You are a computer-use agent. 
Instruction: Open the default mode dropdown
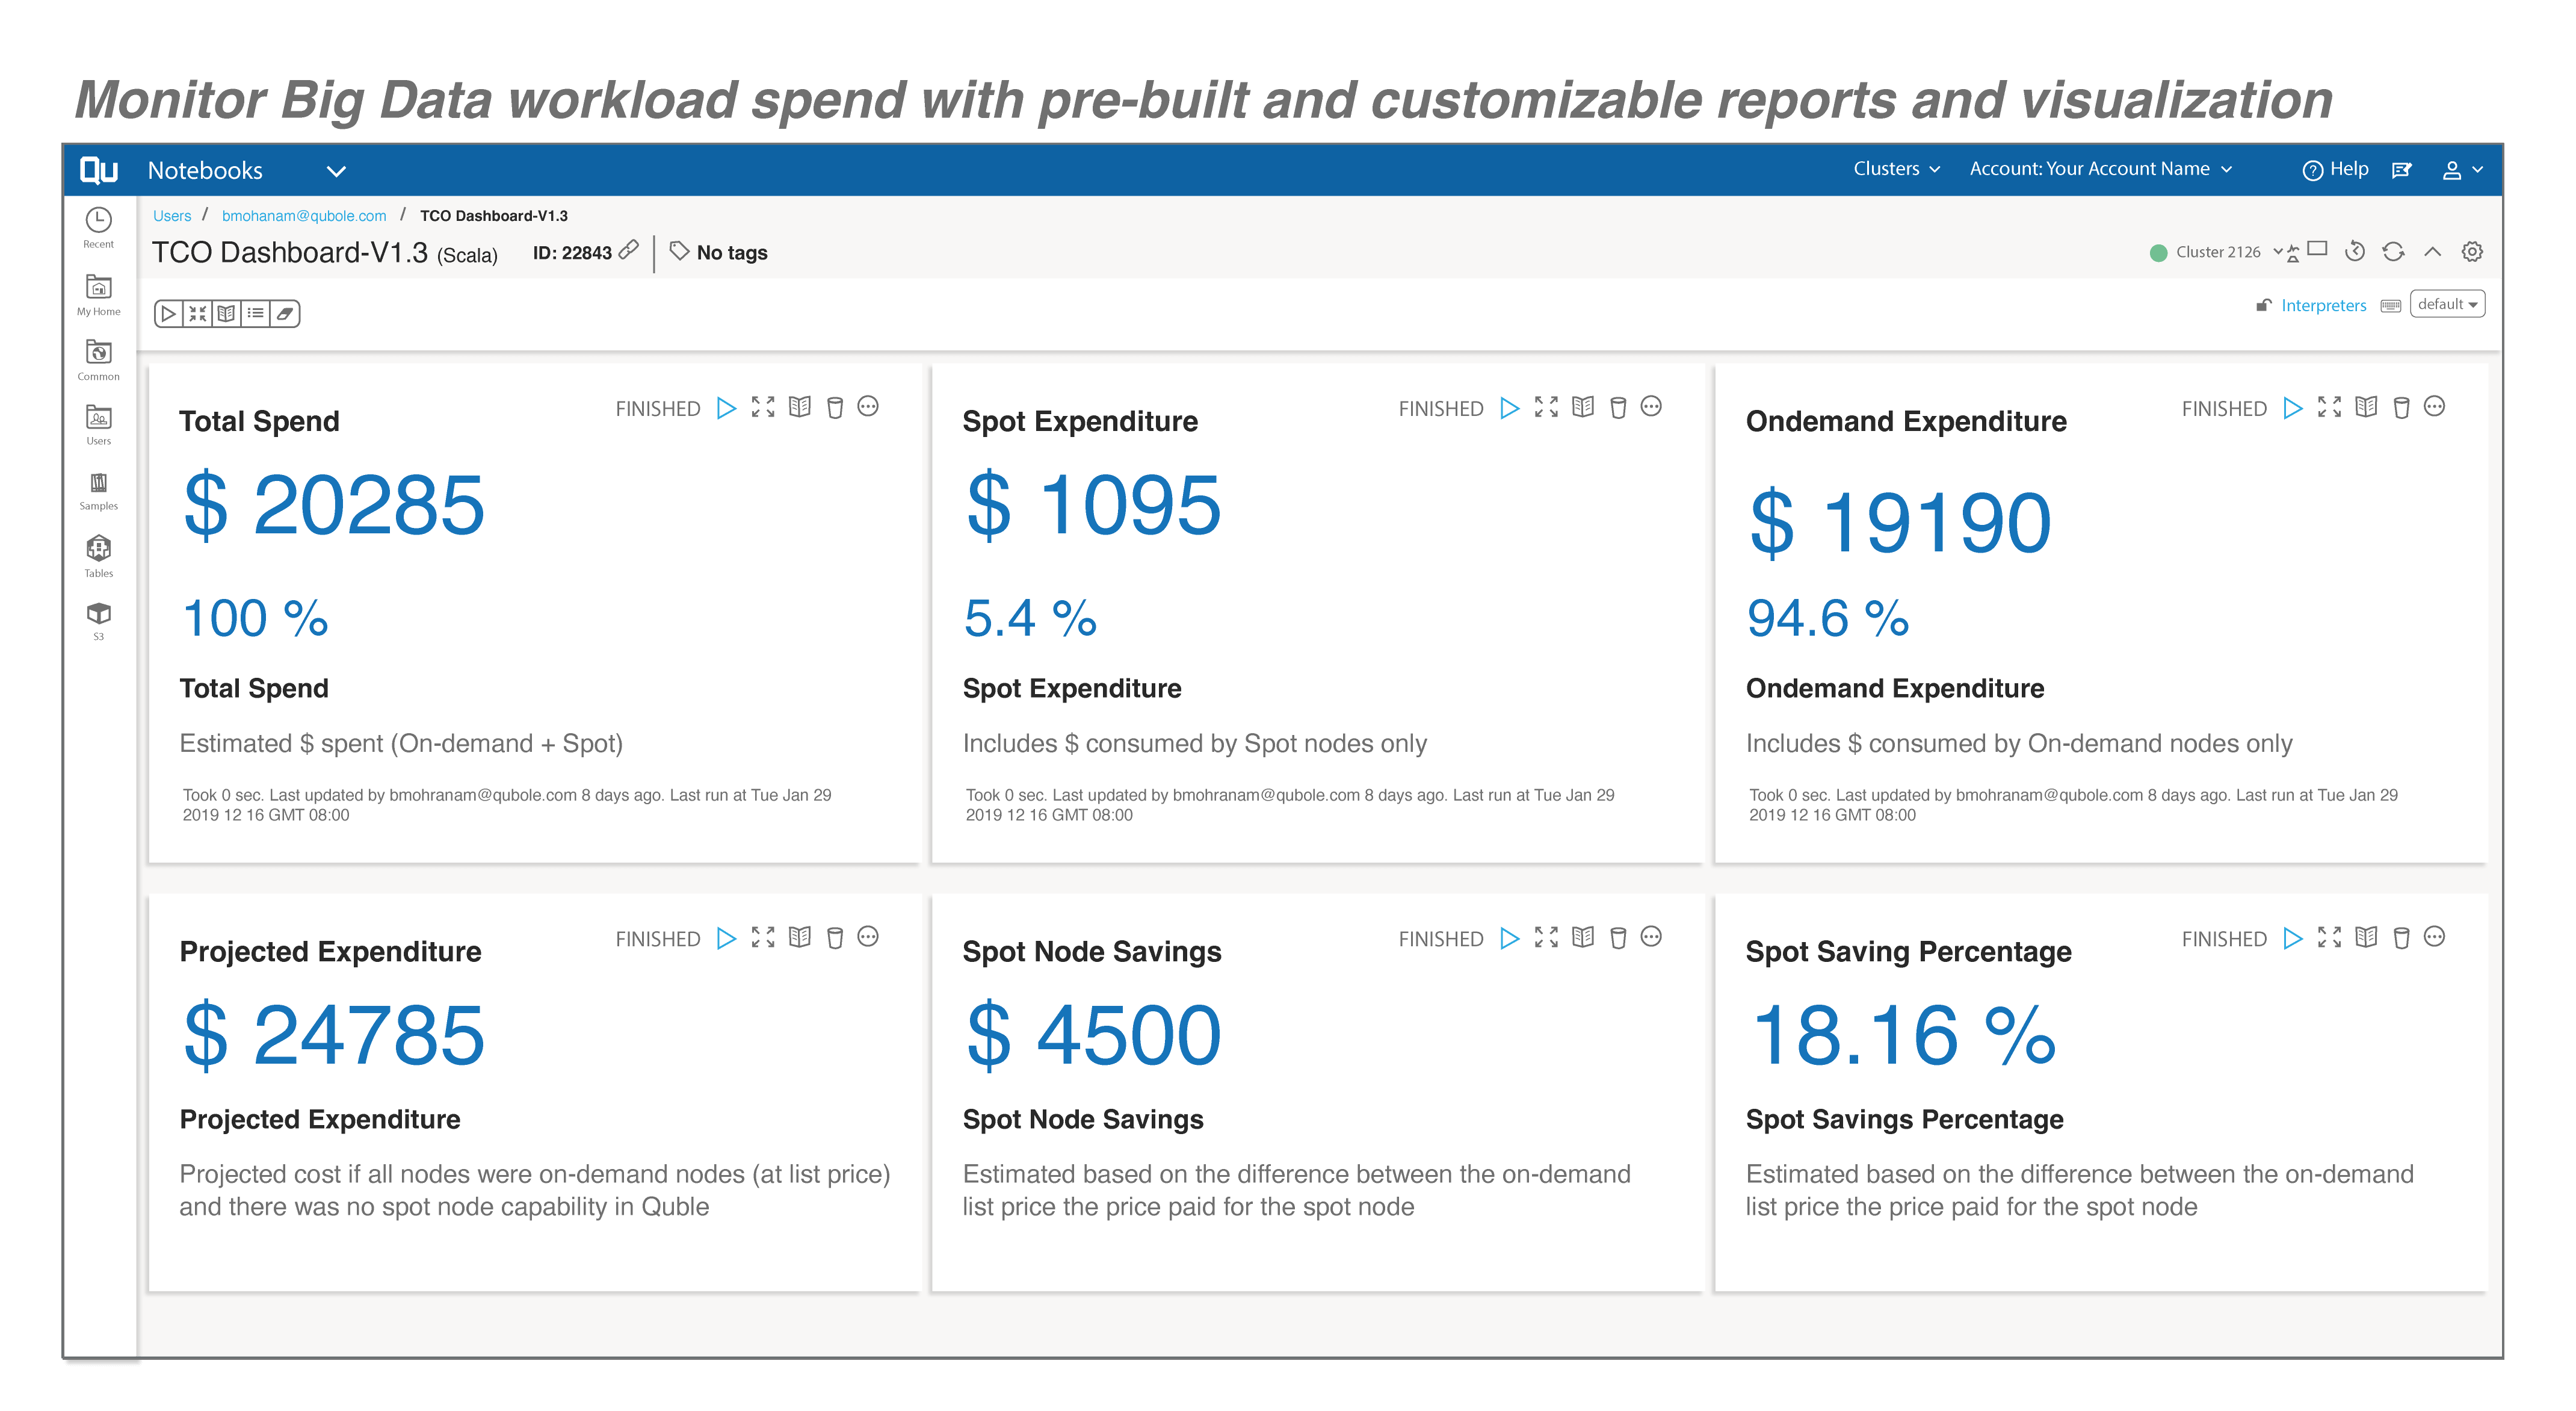coord(2447,304)
